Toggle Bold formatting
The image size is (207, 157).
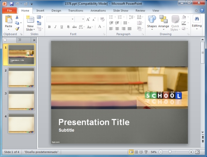49,27
